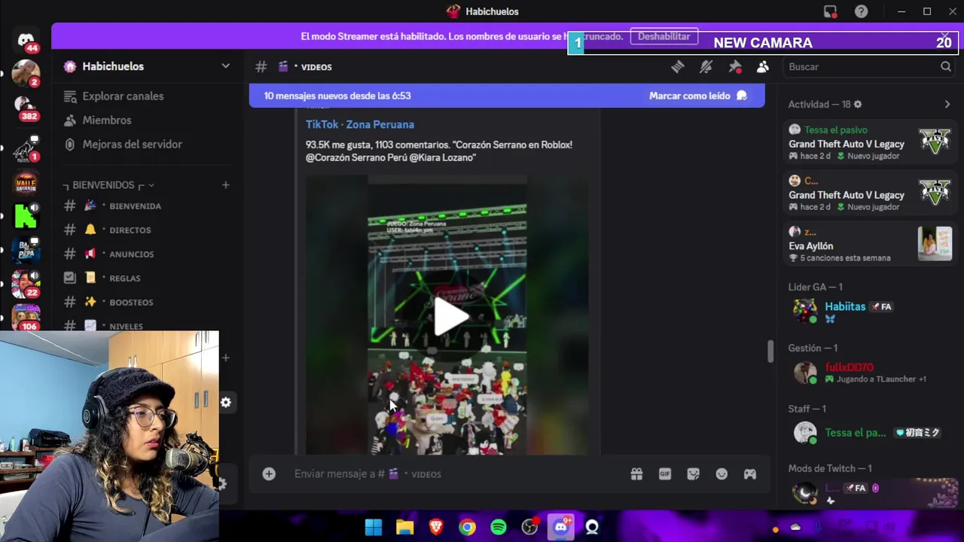Open the TikTok · Zona Peruana link
Screen dimensions: 964x542
coord(360,124)
